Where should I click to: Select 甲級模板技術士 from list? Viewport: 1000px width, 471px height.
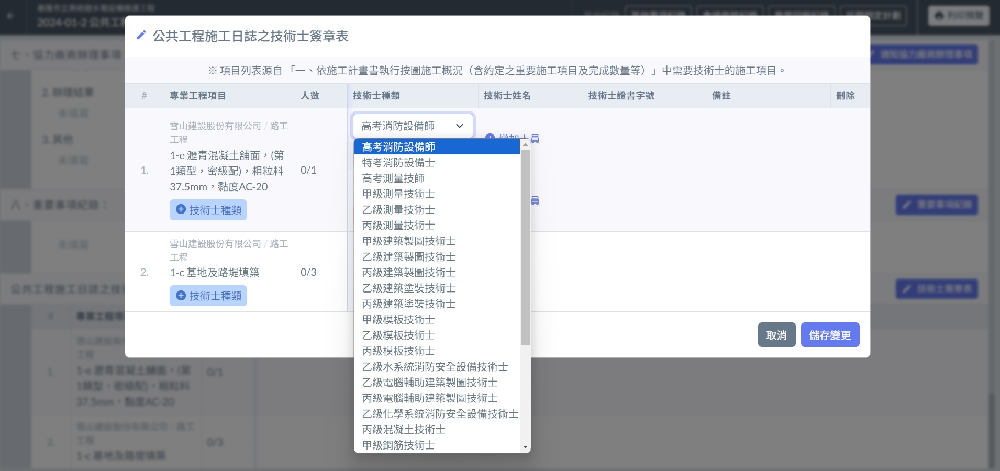click(x=398, y=320)
